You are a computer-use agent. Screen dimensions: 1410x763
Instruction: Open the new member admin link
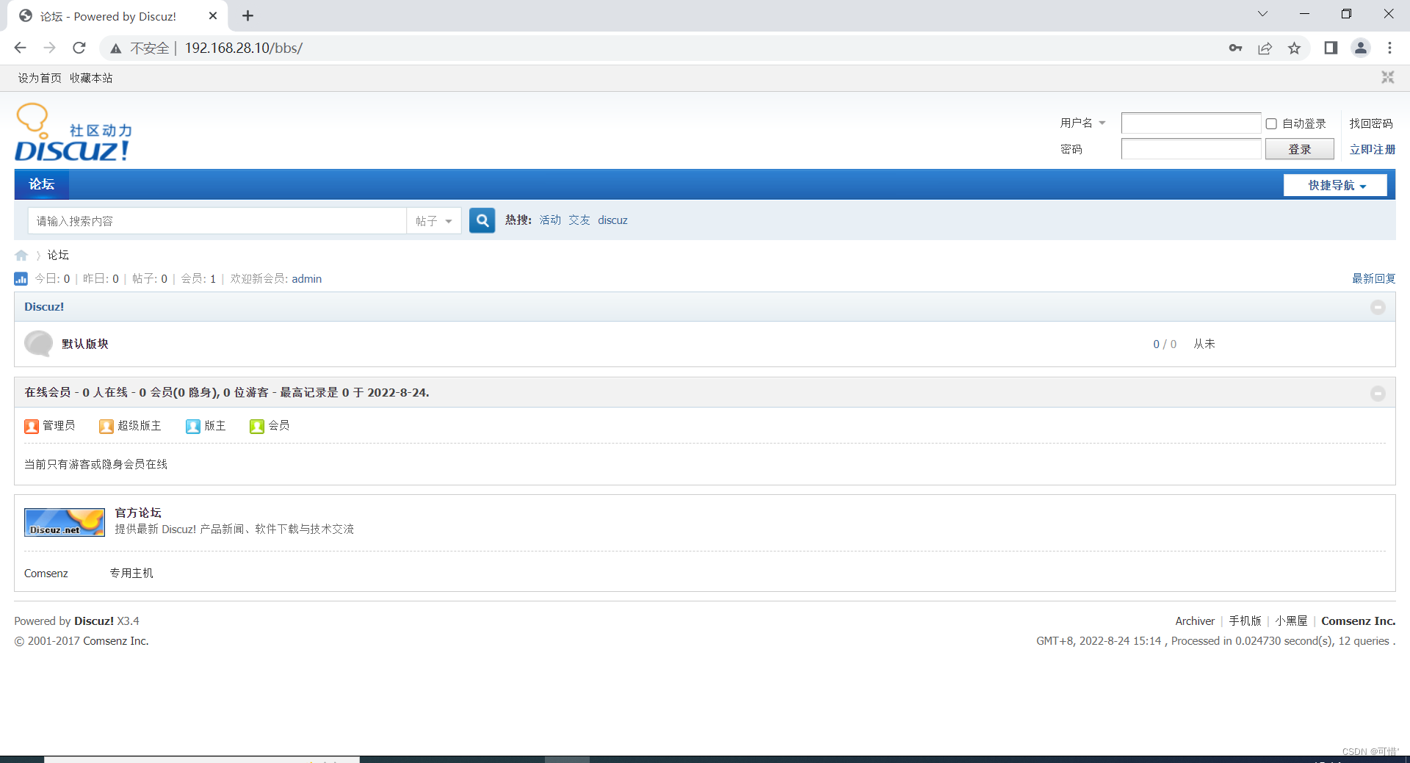[306, 279]
